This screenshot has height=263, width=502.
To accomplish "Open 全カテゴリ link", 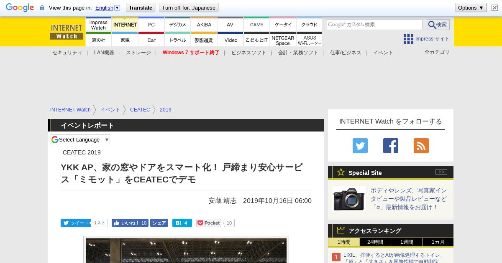I will (x=437, y=52).
